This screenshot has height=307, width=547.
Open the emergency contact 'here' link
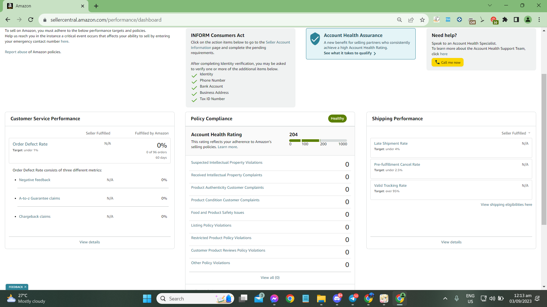tap(64, 42)
